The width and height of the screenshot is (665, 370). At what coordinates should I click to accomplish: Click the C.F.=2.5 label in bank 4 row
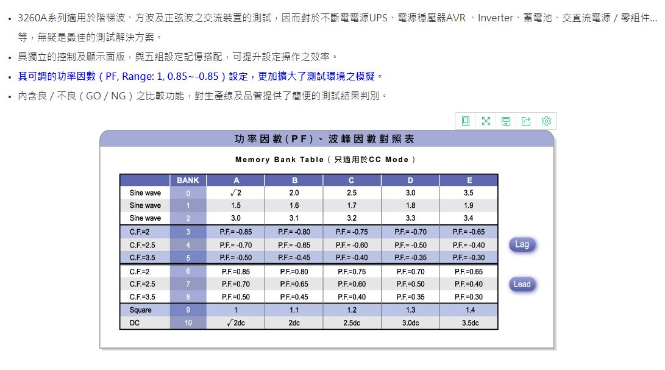pyautogui.click(x=143, y=245)
